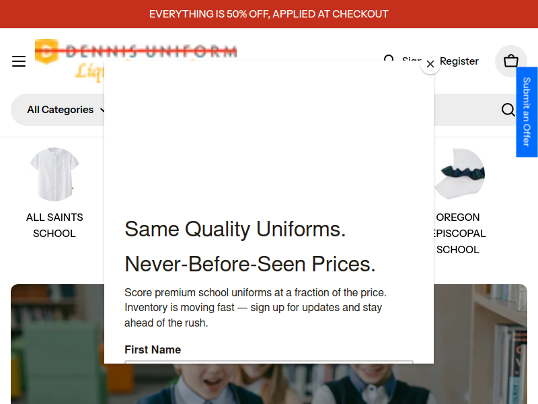
Task: Open the OREGON EPISCOPAL SCHOOL category link
Action: (458, 234)
